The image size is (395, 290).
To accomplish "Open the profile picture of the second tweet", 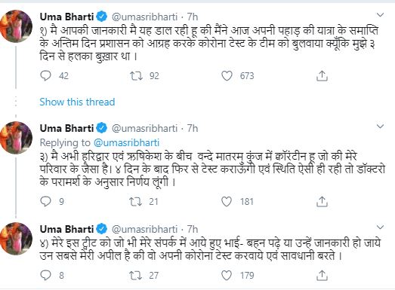I will [x=16, y=137].
